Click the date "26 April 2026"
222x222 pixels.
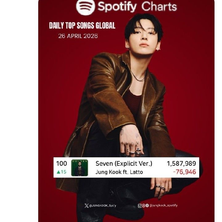[78, 36]
